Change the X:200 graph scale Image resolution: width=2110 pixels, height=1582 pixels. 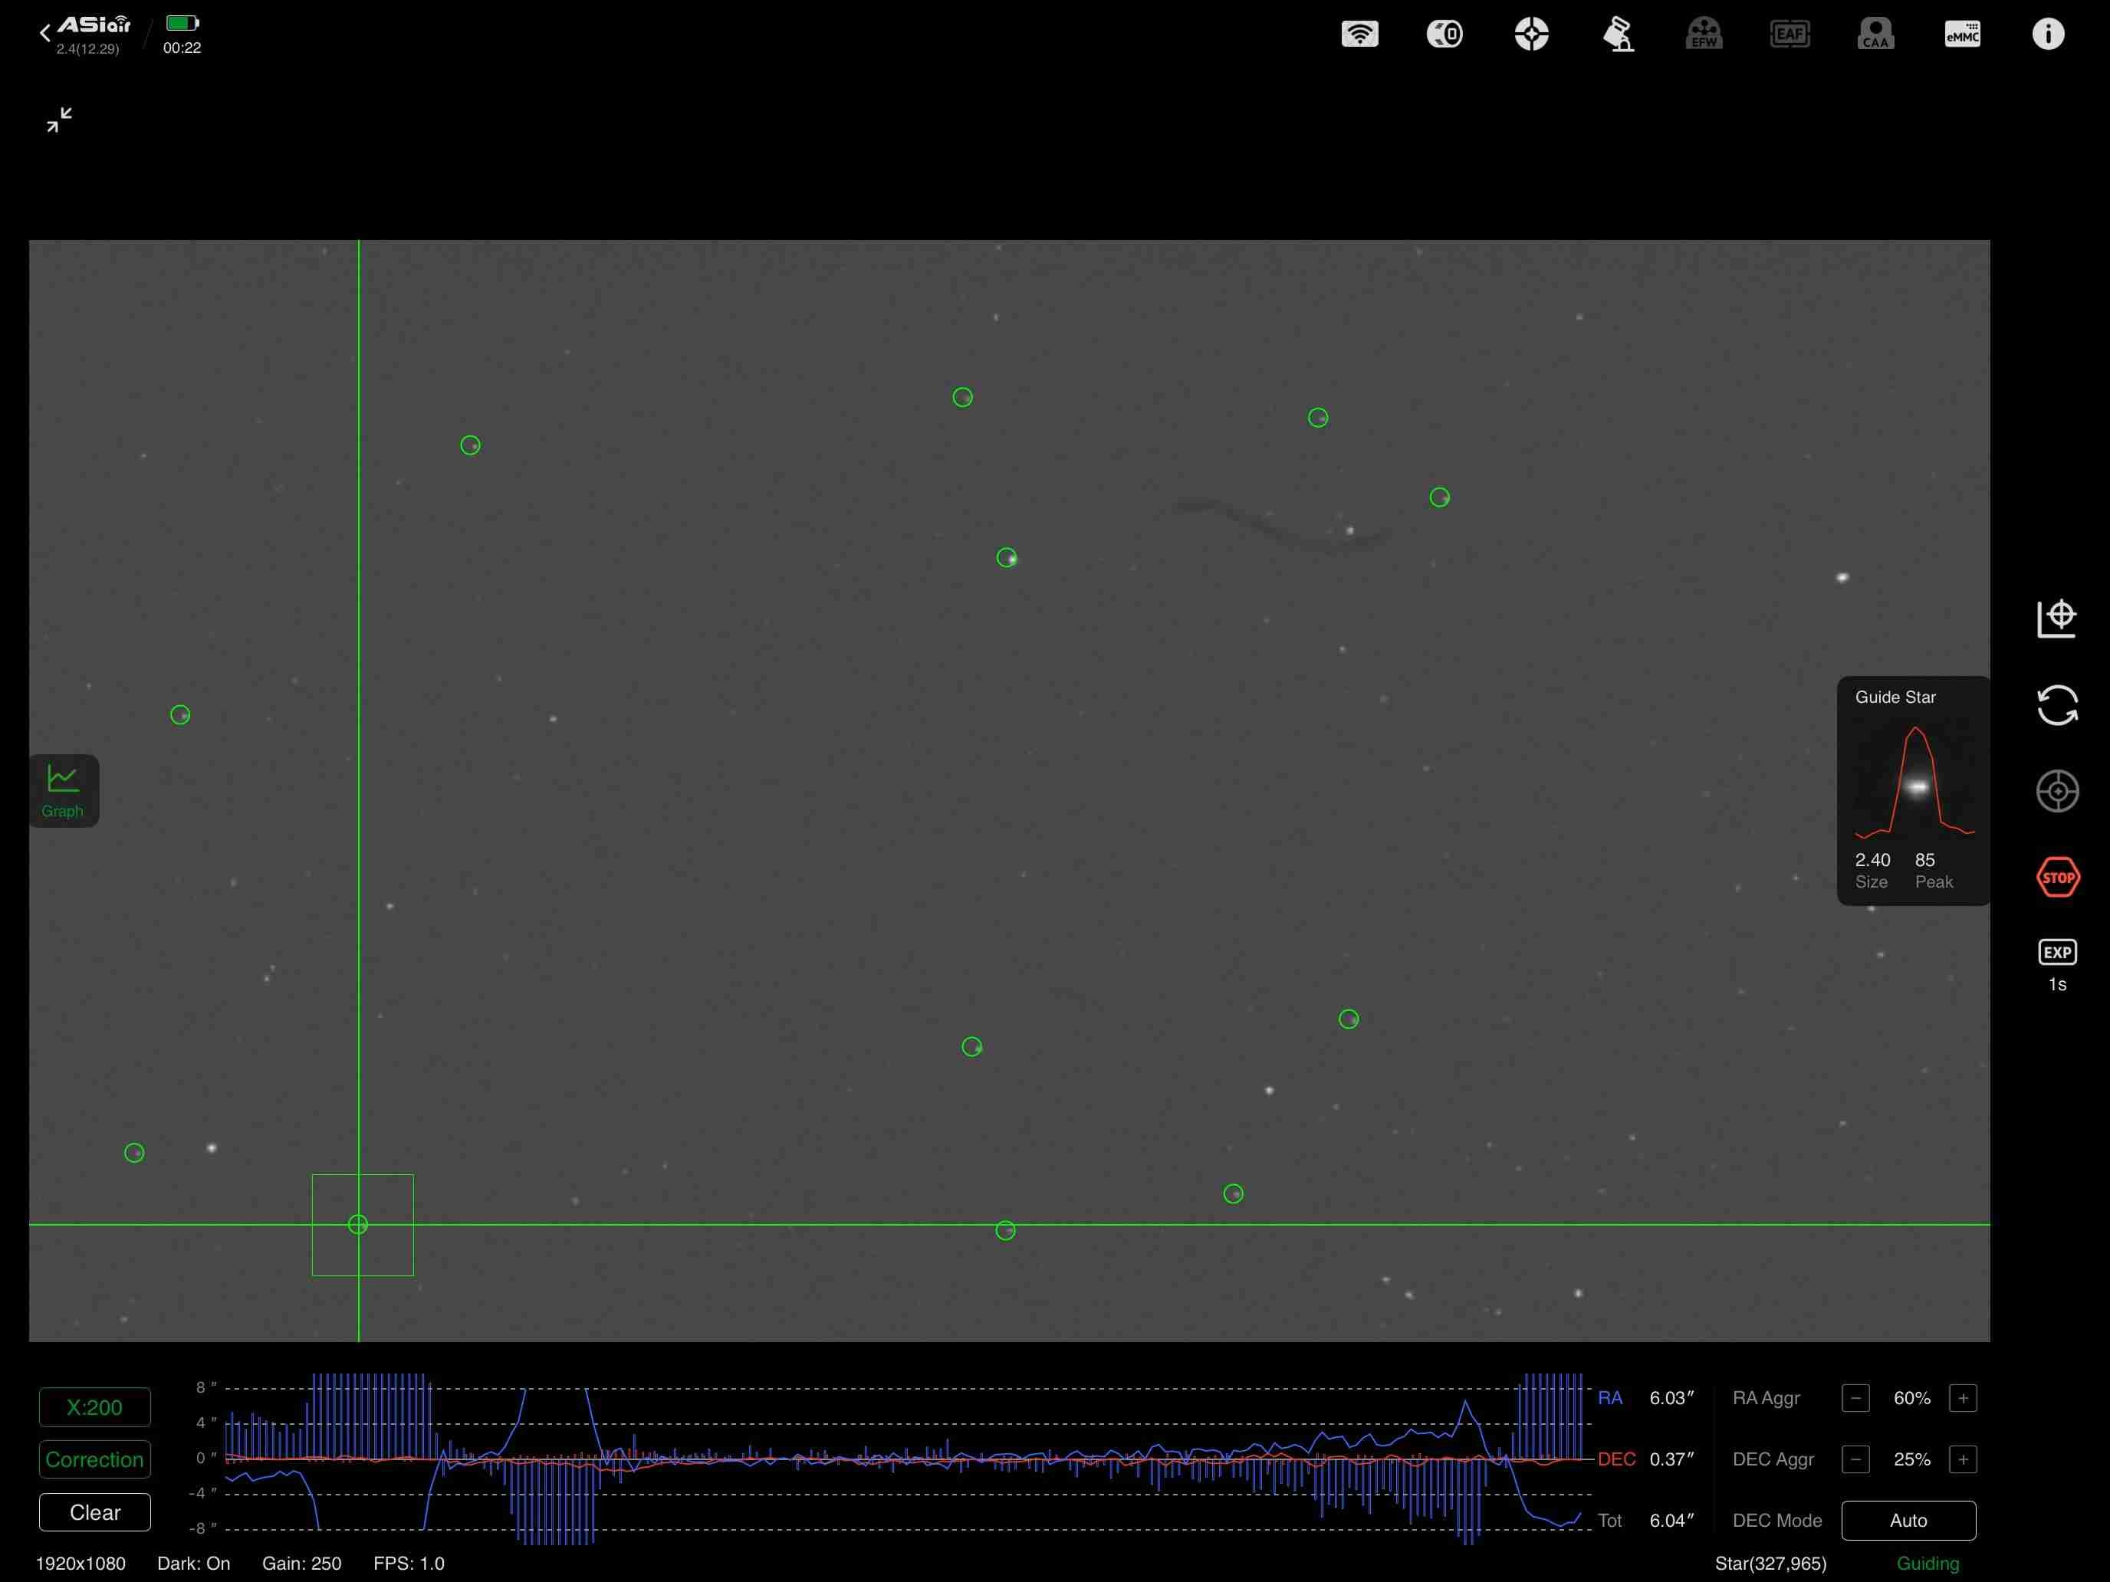click(x=94, y=1407)
